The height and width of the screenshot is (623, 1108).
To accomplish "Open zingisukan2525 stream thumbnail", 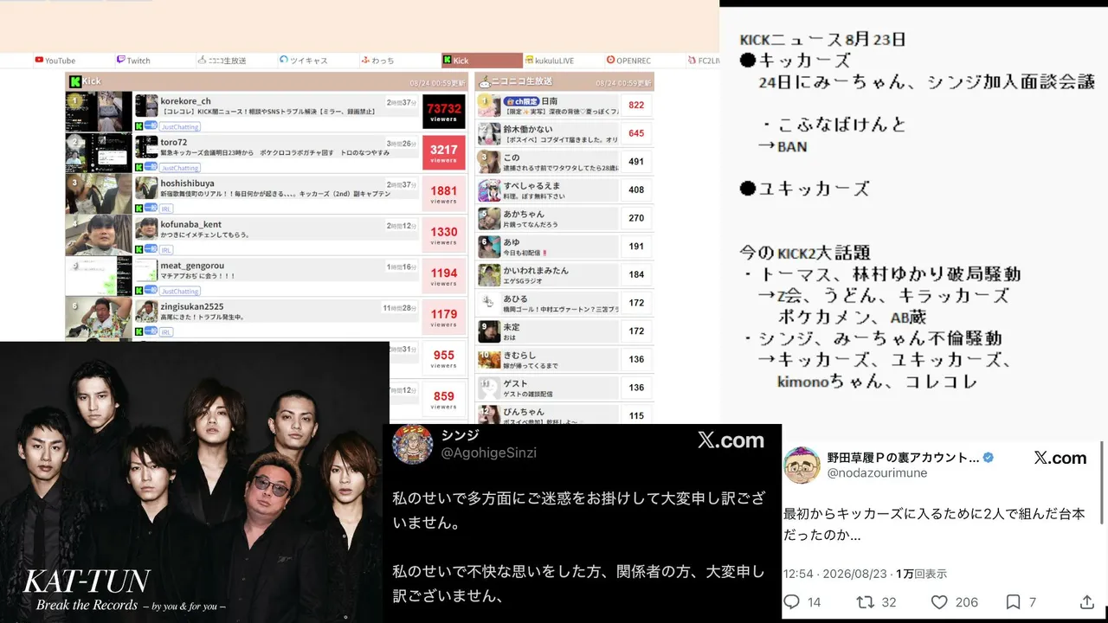I will pyautogui.click(x=99, y=317).
